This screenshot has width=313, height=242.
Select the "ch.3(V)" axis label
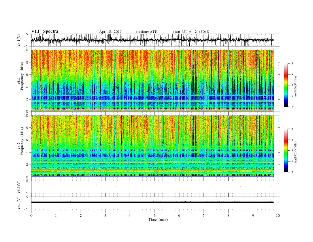[19, 187]
